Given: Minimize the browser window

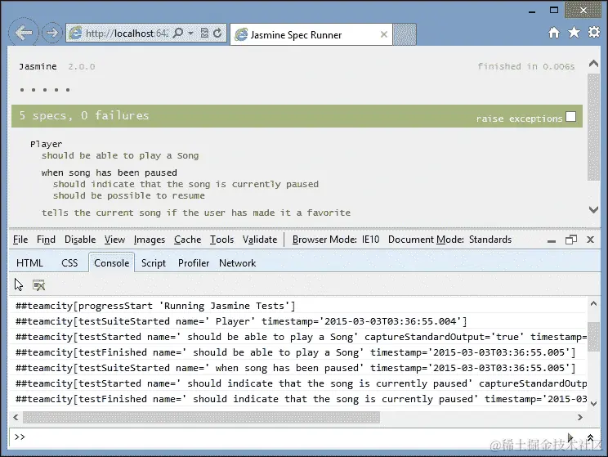Looking at the screenshot, I should point(532,11).
